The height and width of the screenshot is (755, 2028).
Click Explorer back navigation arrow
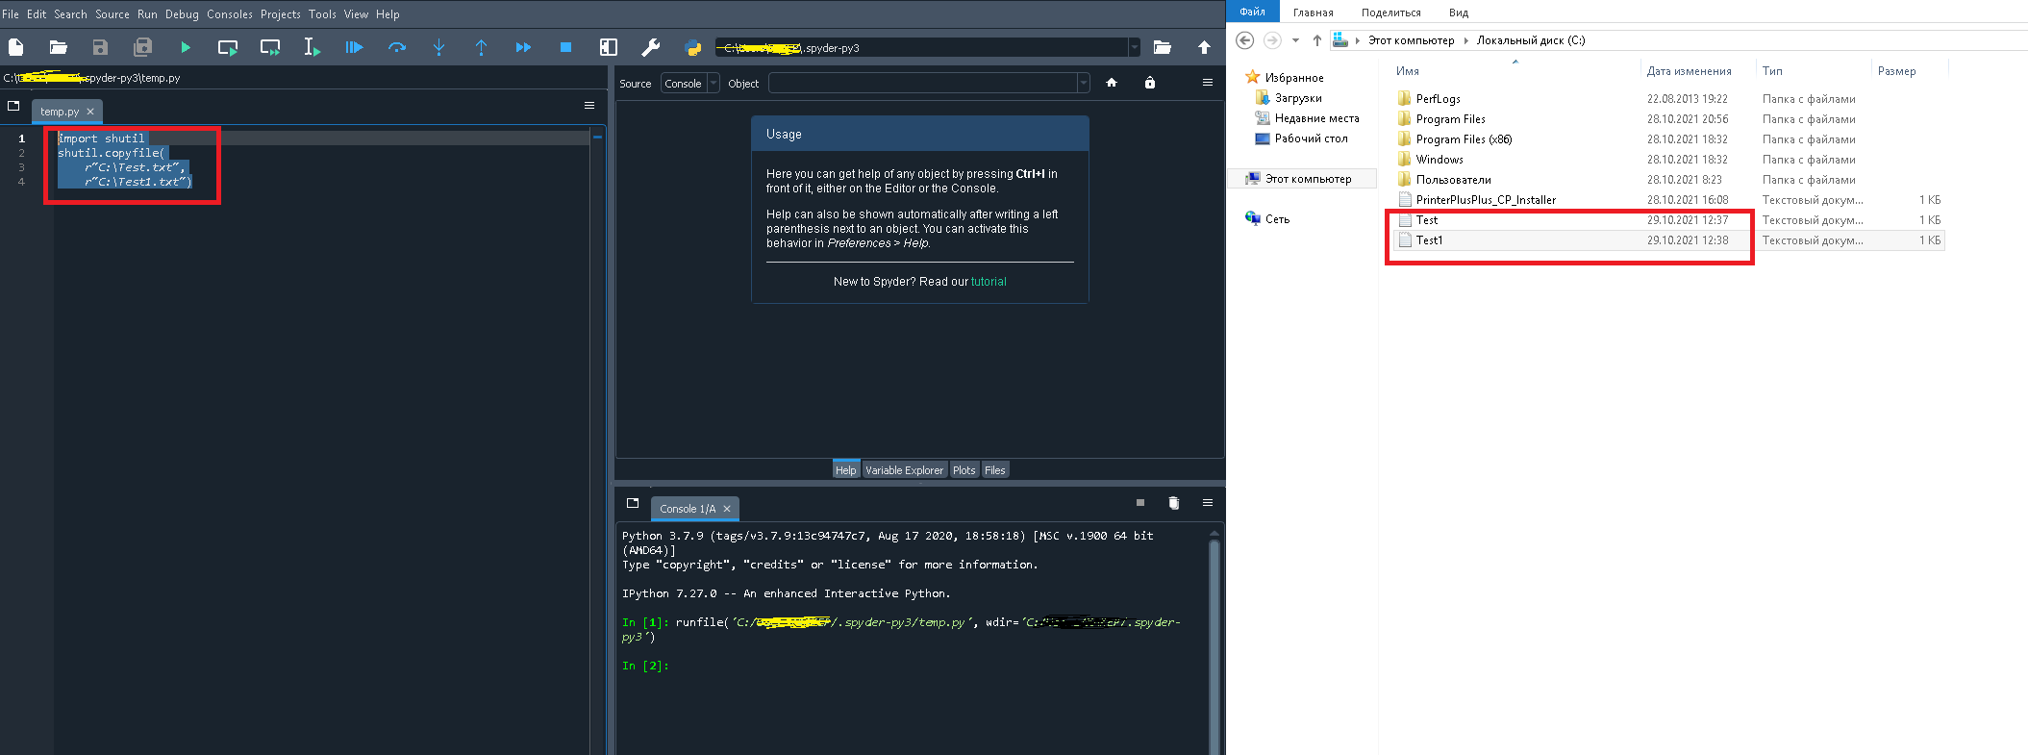point(1245,40)
